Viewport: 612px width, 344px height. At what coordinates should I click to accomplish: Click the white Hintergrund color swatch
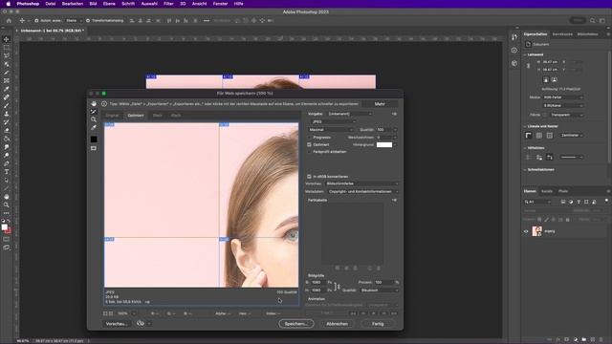coord(384,144)
